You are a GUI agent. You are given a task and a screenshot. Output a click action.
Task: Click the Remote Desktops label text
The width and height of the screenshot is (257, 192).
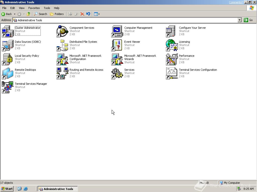pyautogui.click(x=25, y=70)
